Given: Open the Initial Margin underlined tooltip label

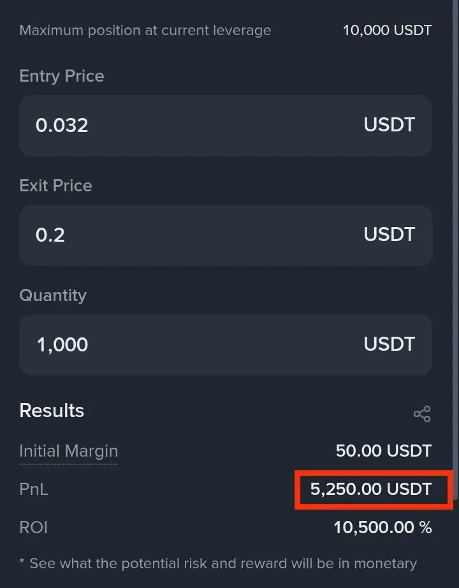Looking at the screenshot, I should click(x=68, y=451).
